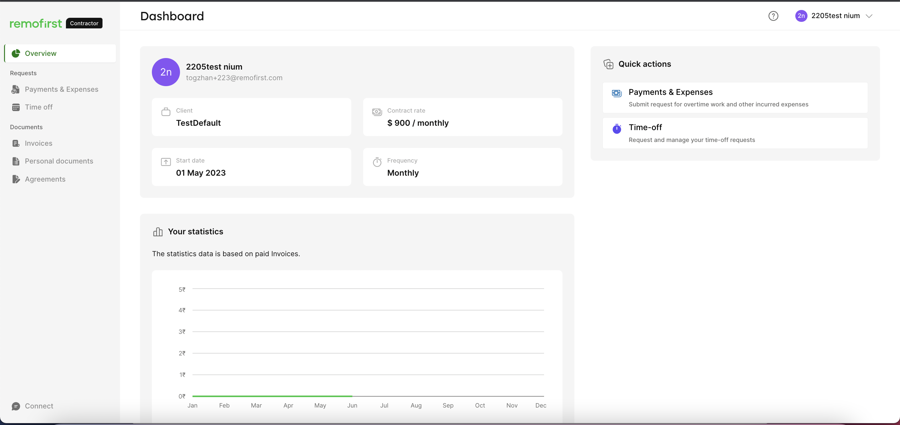Open the Payments & Expenses quick action
This screenshot has height=425, width=900.
[735, 98]
